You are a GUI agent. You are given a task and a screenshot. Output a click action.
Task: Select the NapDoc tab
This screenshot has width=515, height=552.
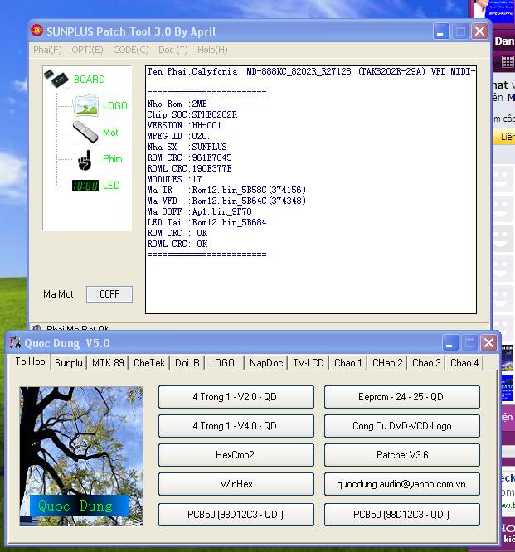point(266,362)
